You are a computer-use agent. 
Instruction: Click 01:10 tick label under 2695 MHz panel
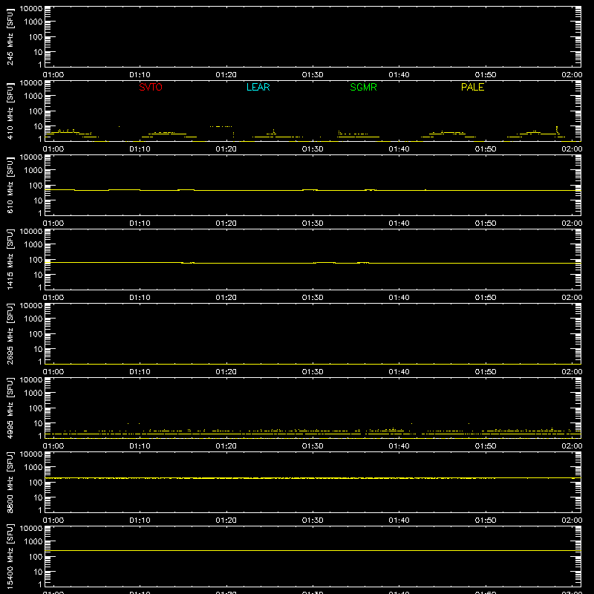coord(140,372)
